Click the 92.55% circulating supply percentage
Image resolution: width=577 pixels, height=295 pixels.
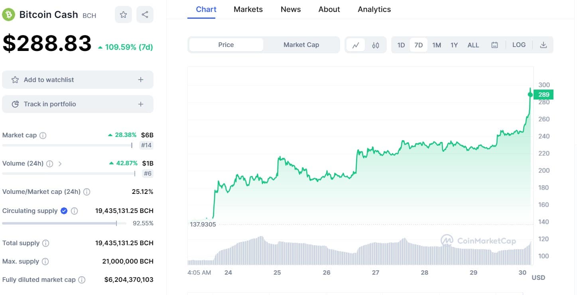[143, 223]
